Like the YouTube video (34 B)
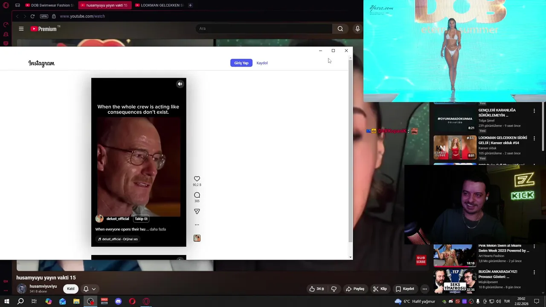This screenshot has height=307, width=546. pos(317,289)
